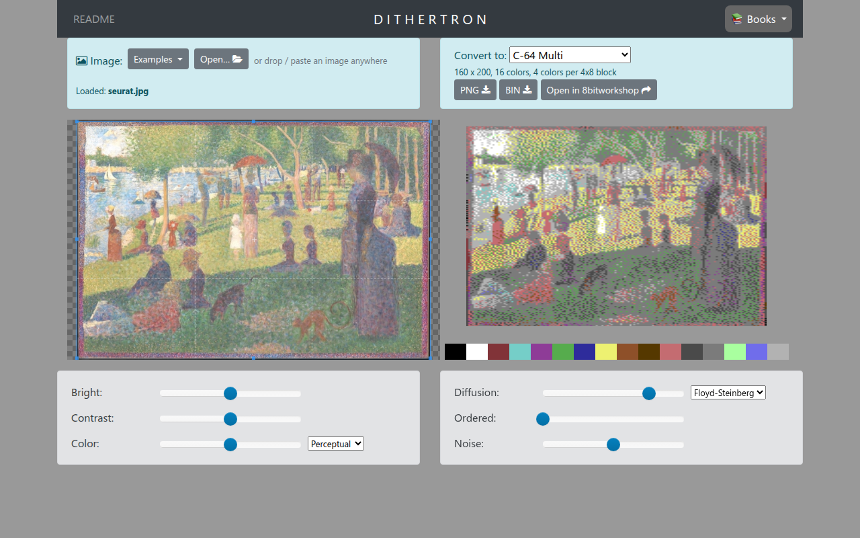Select the yellow palette swatch

606,352
